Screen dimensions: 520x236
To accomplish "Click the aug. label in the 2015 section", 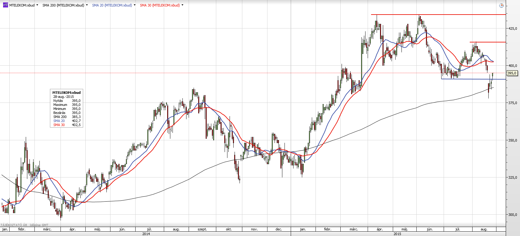I will pos(484,229).
